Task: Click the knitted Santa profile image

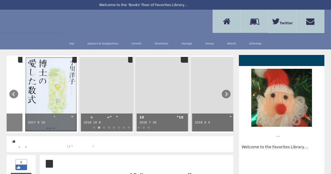Action: coord(282,98)
